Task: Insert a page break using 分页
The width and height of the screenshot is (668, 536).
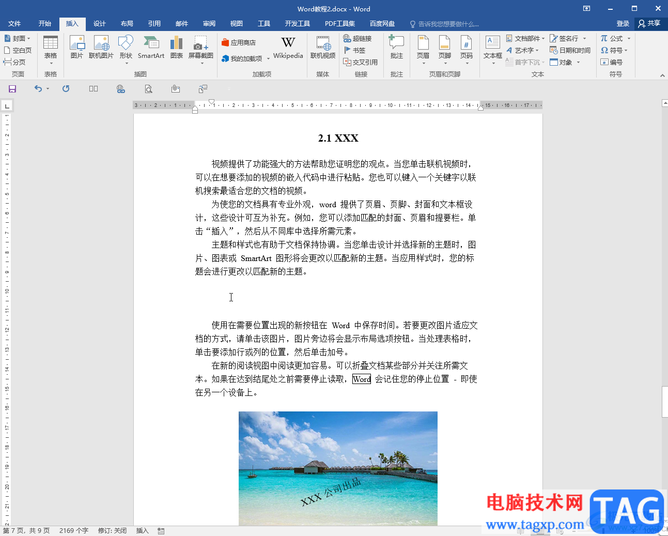Action: click(x=14, y=63)
